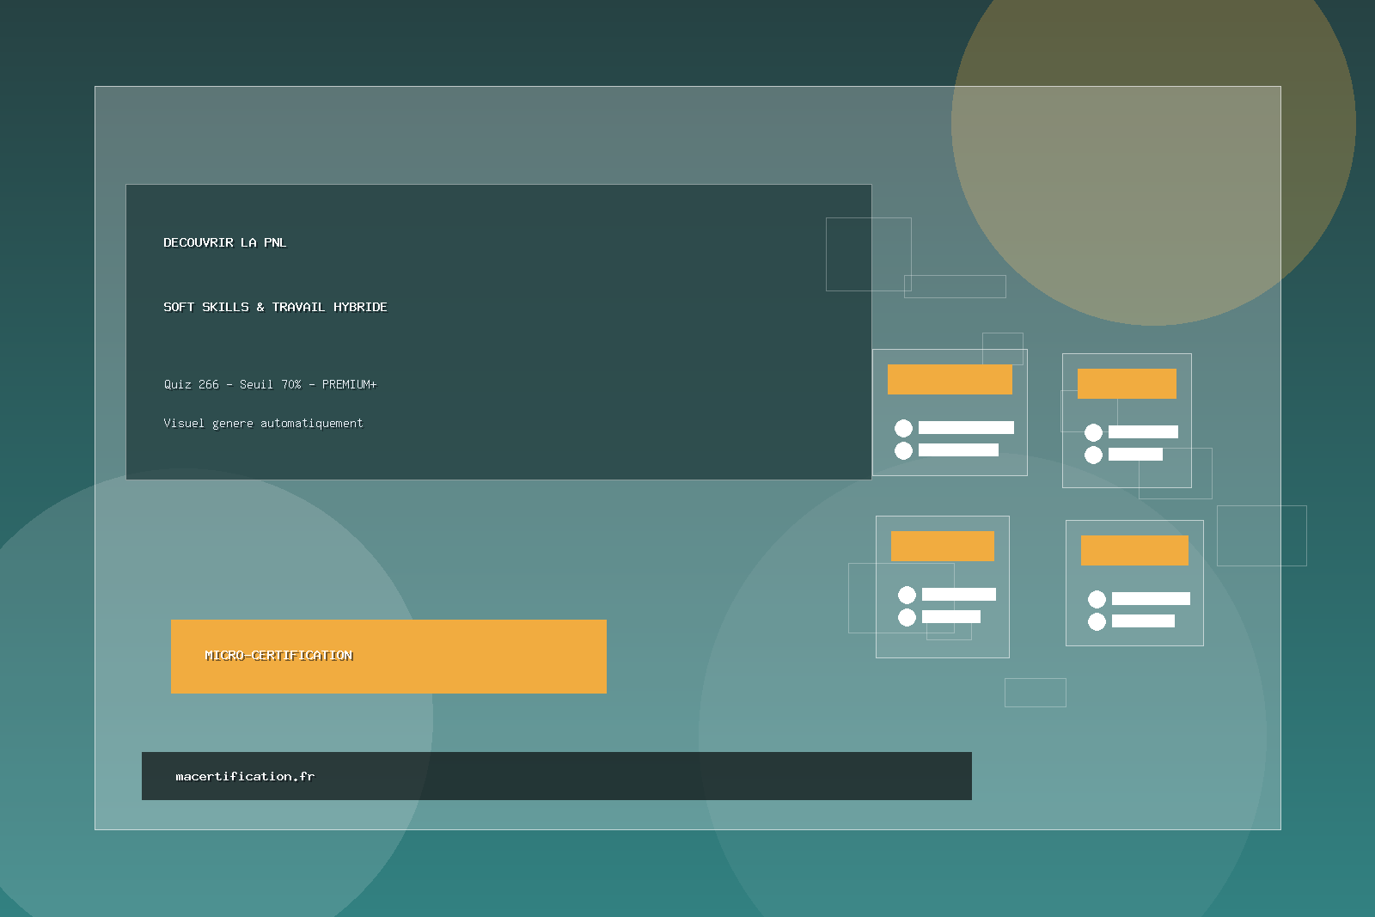This screenshot has width=1375, height=917.
Task: Click orange header of upper-left quiz card
Action: (950, 379)
